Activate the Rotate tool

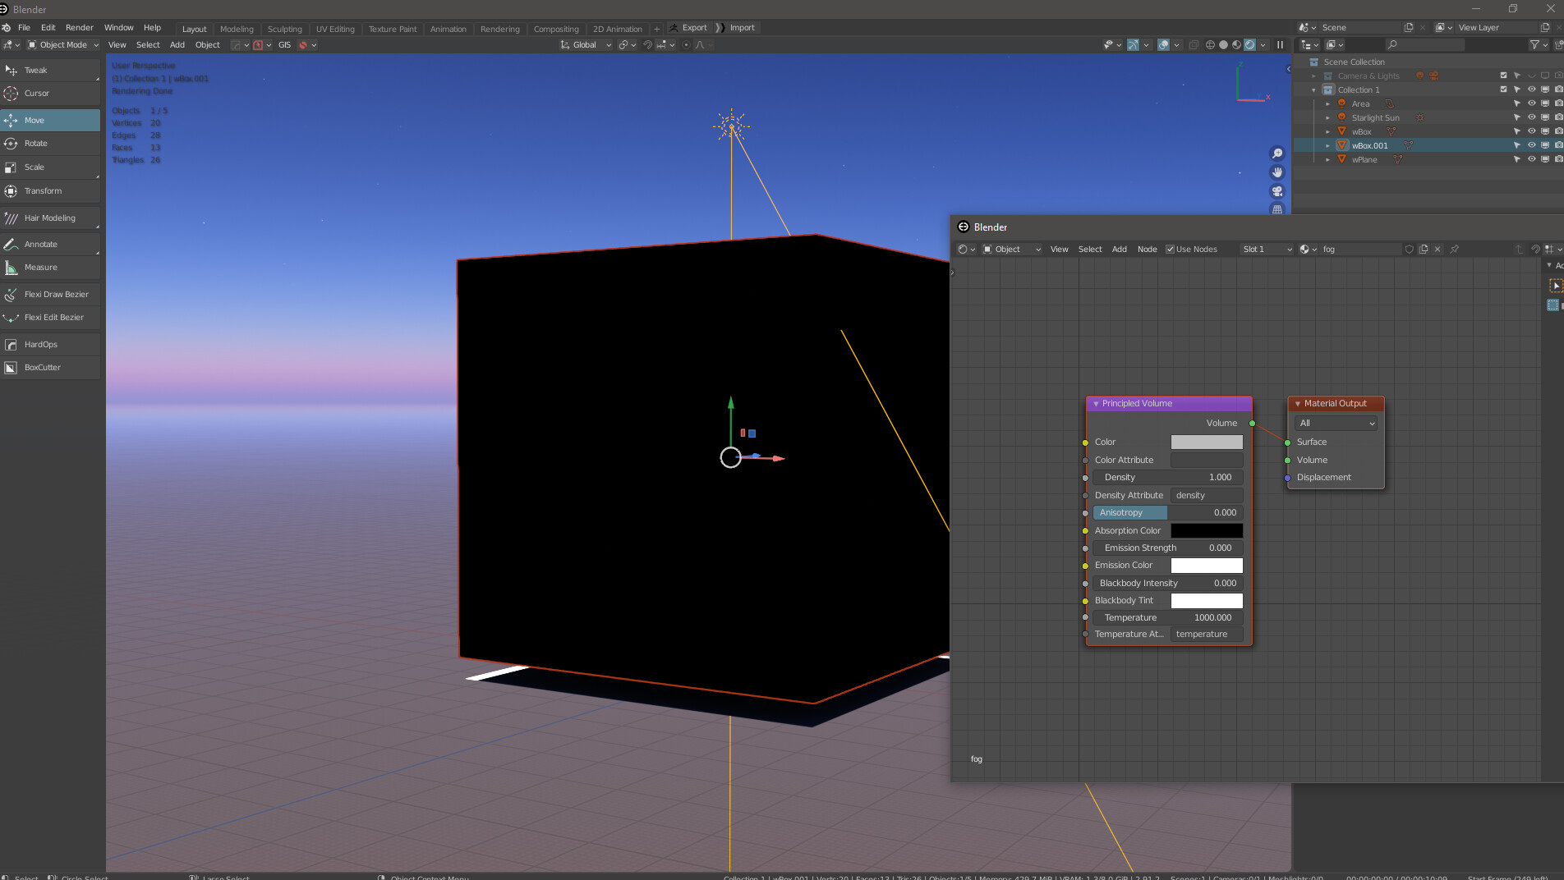pos(37,144)
